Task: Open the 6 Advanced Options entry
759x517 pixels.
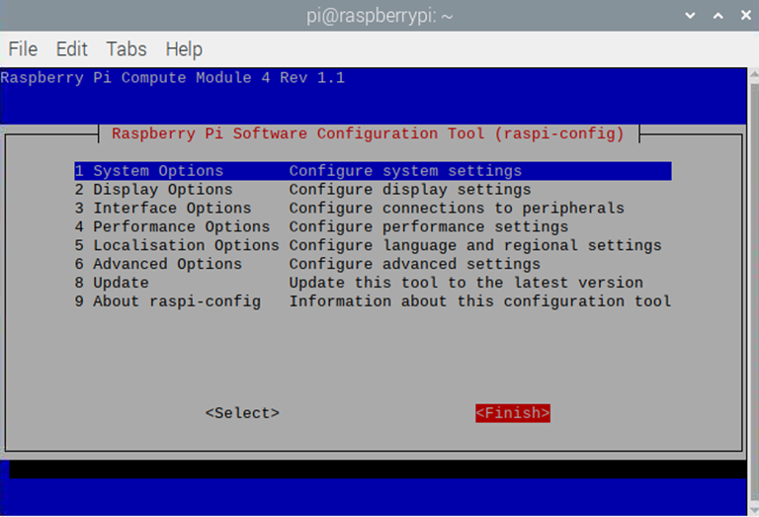Action: [373, 264]
